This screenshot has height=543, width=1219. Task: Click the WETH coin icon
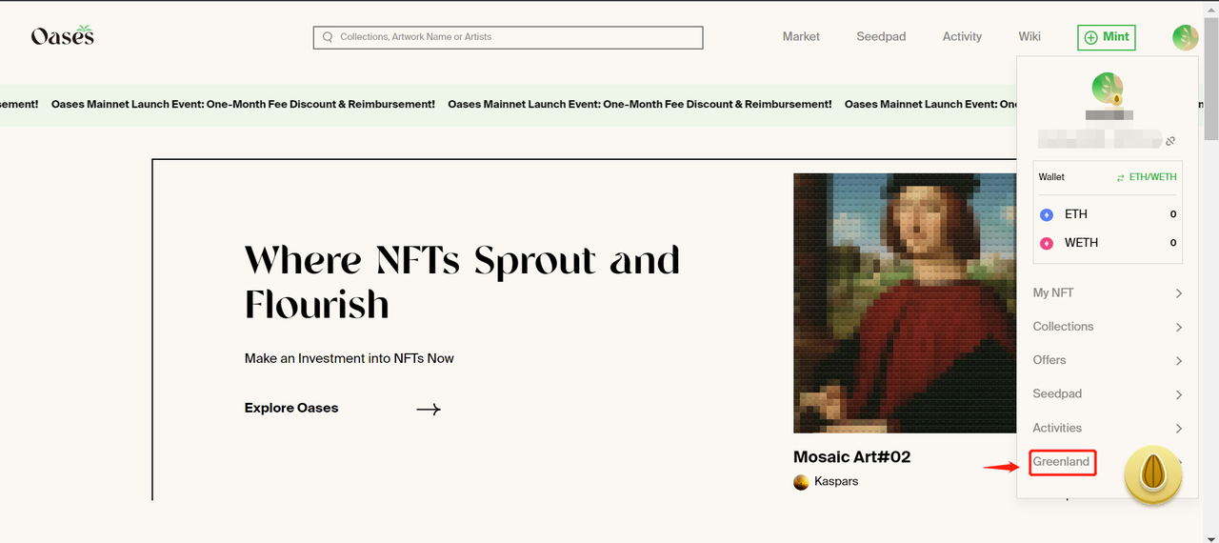coord(1047,243)
